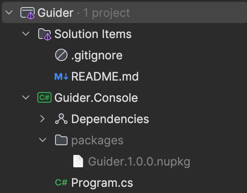Select the README.md file
The image size is (247, 193).
tap(105, 77)
